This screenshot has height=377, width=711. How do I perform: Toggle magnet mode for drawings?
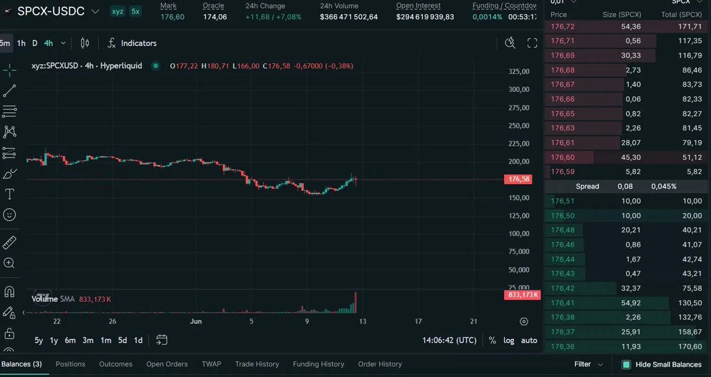(9, 292)
